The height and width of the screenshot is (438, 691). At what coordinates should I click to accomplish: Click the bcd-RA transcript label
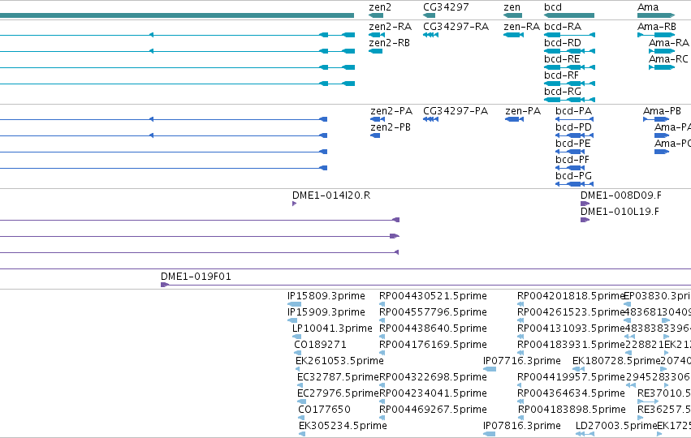coord(563,27)
